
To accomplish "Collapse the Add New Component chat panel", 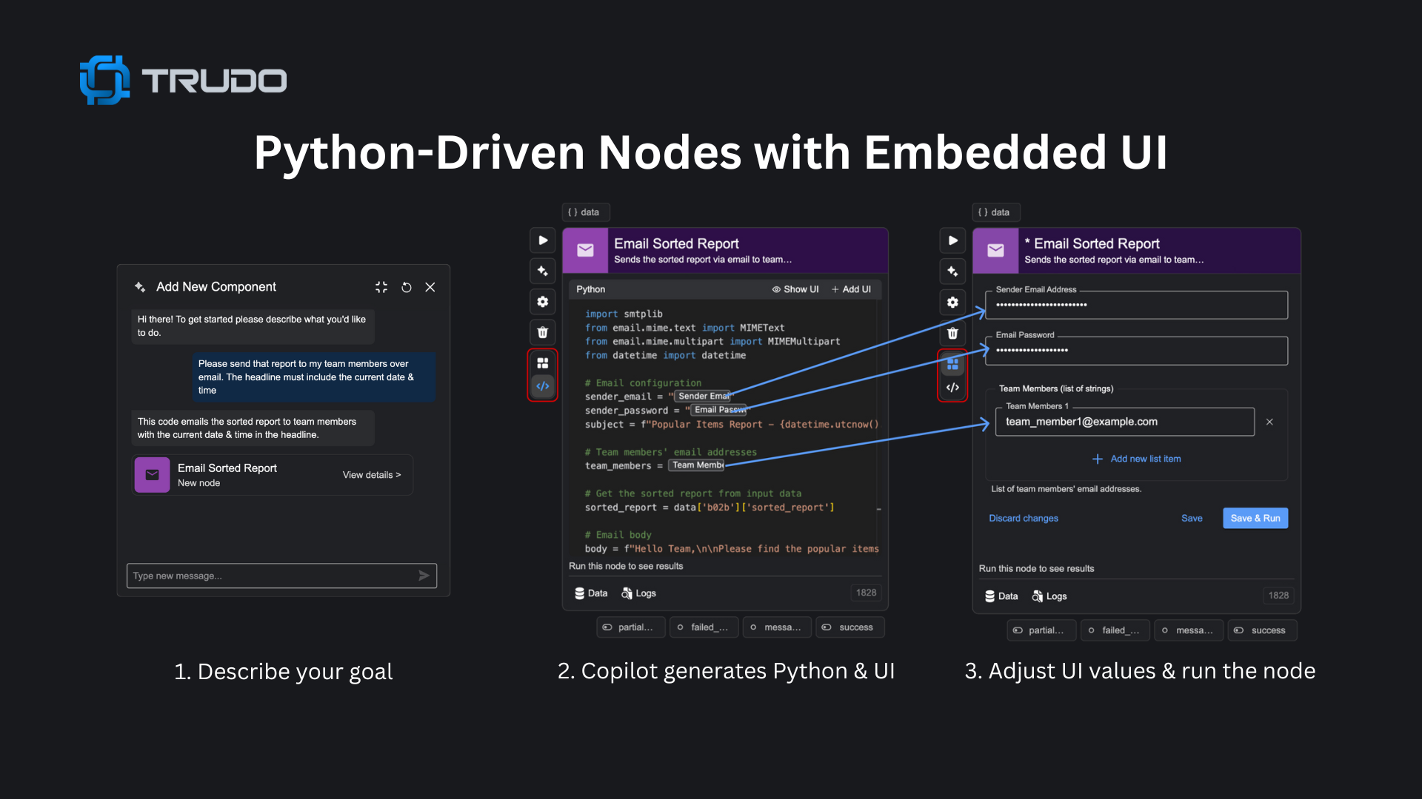I will point(381,287).
